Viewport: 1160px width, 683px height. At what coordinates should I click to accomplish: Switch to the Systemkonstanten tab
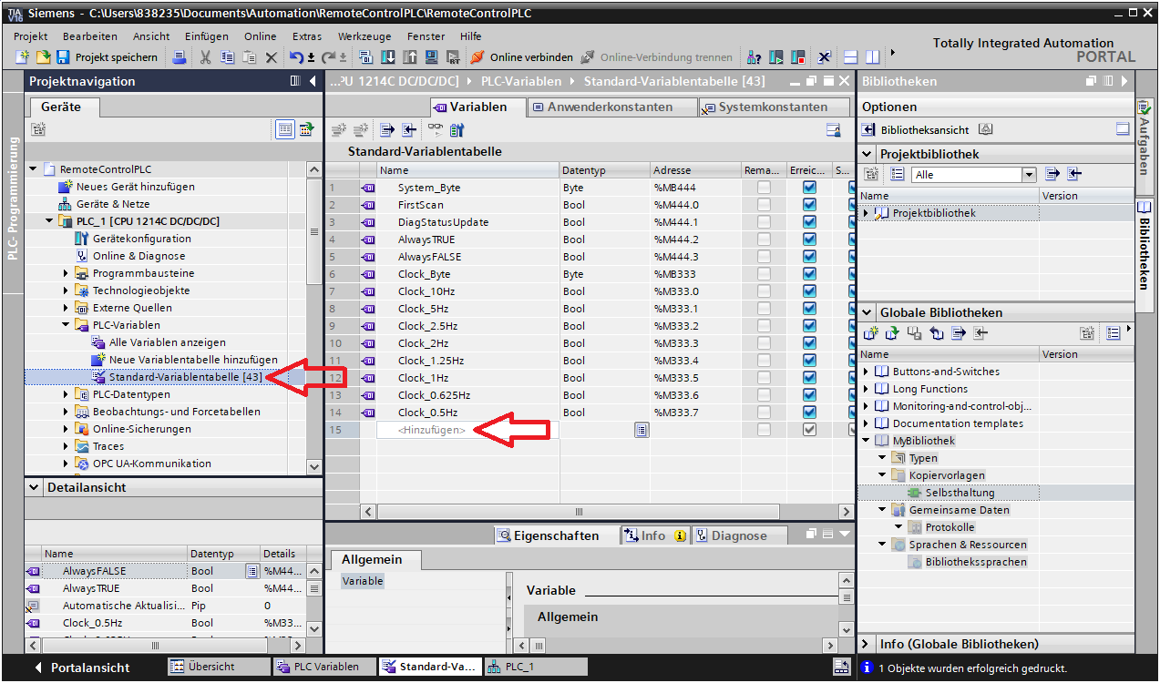[773, 107]
